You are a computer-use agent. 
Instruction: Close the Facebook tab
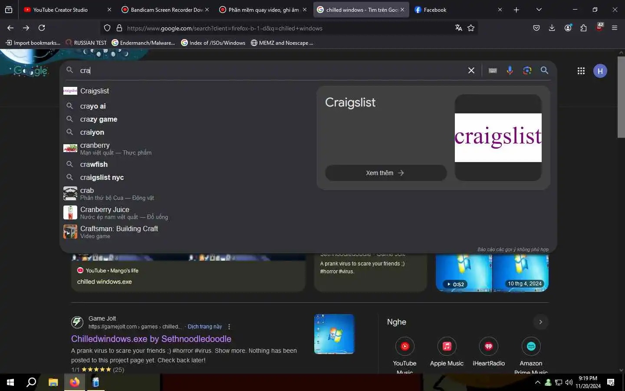500,10
